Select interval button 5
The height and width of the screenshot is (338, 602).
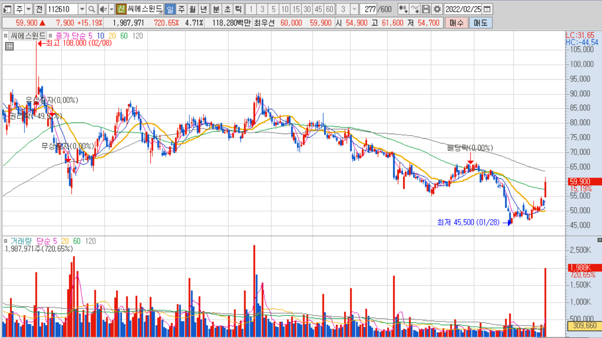coord(274,9)
